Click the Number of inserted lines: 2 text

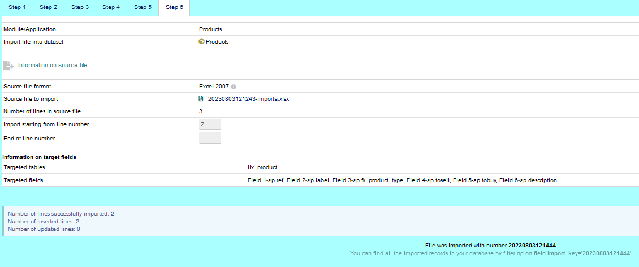tap(44, 221)
